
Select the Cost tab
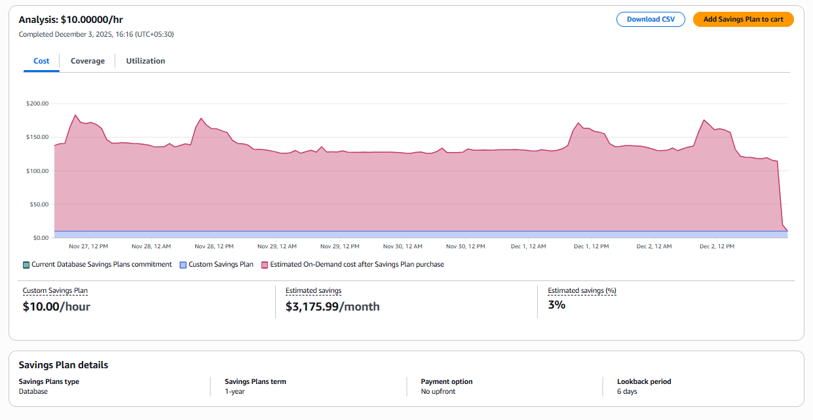click(x=41, y=60)
